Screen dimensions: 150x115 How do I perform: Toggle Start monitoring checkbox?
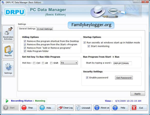[89, 46]
